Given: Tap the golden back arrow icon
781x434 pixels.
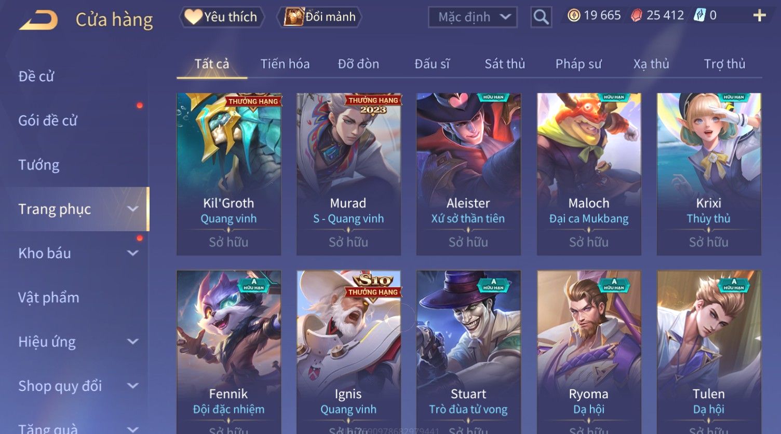Looking at the screenshot, I should click(38, 20).
